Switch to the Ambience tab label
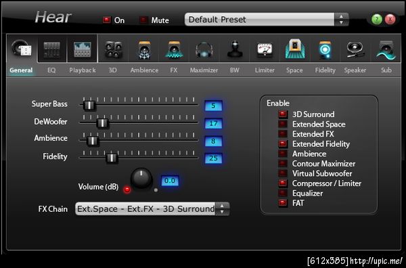 click(x=144, y=70)
